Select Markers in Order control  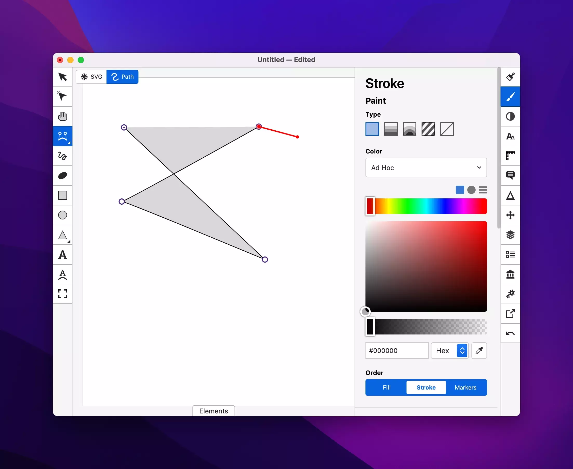pyautogui.click(x=465, y=387)
